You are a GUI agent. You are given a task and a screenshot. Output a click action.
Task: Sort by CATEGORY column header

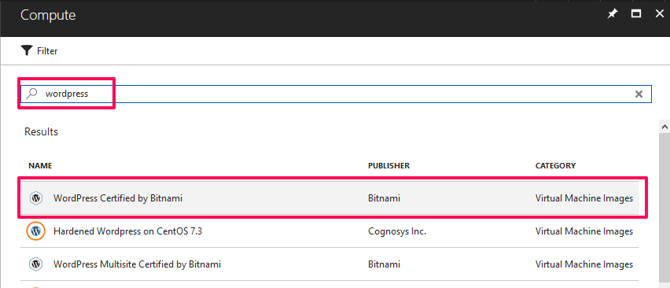(x=555, y=165)
